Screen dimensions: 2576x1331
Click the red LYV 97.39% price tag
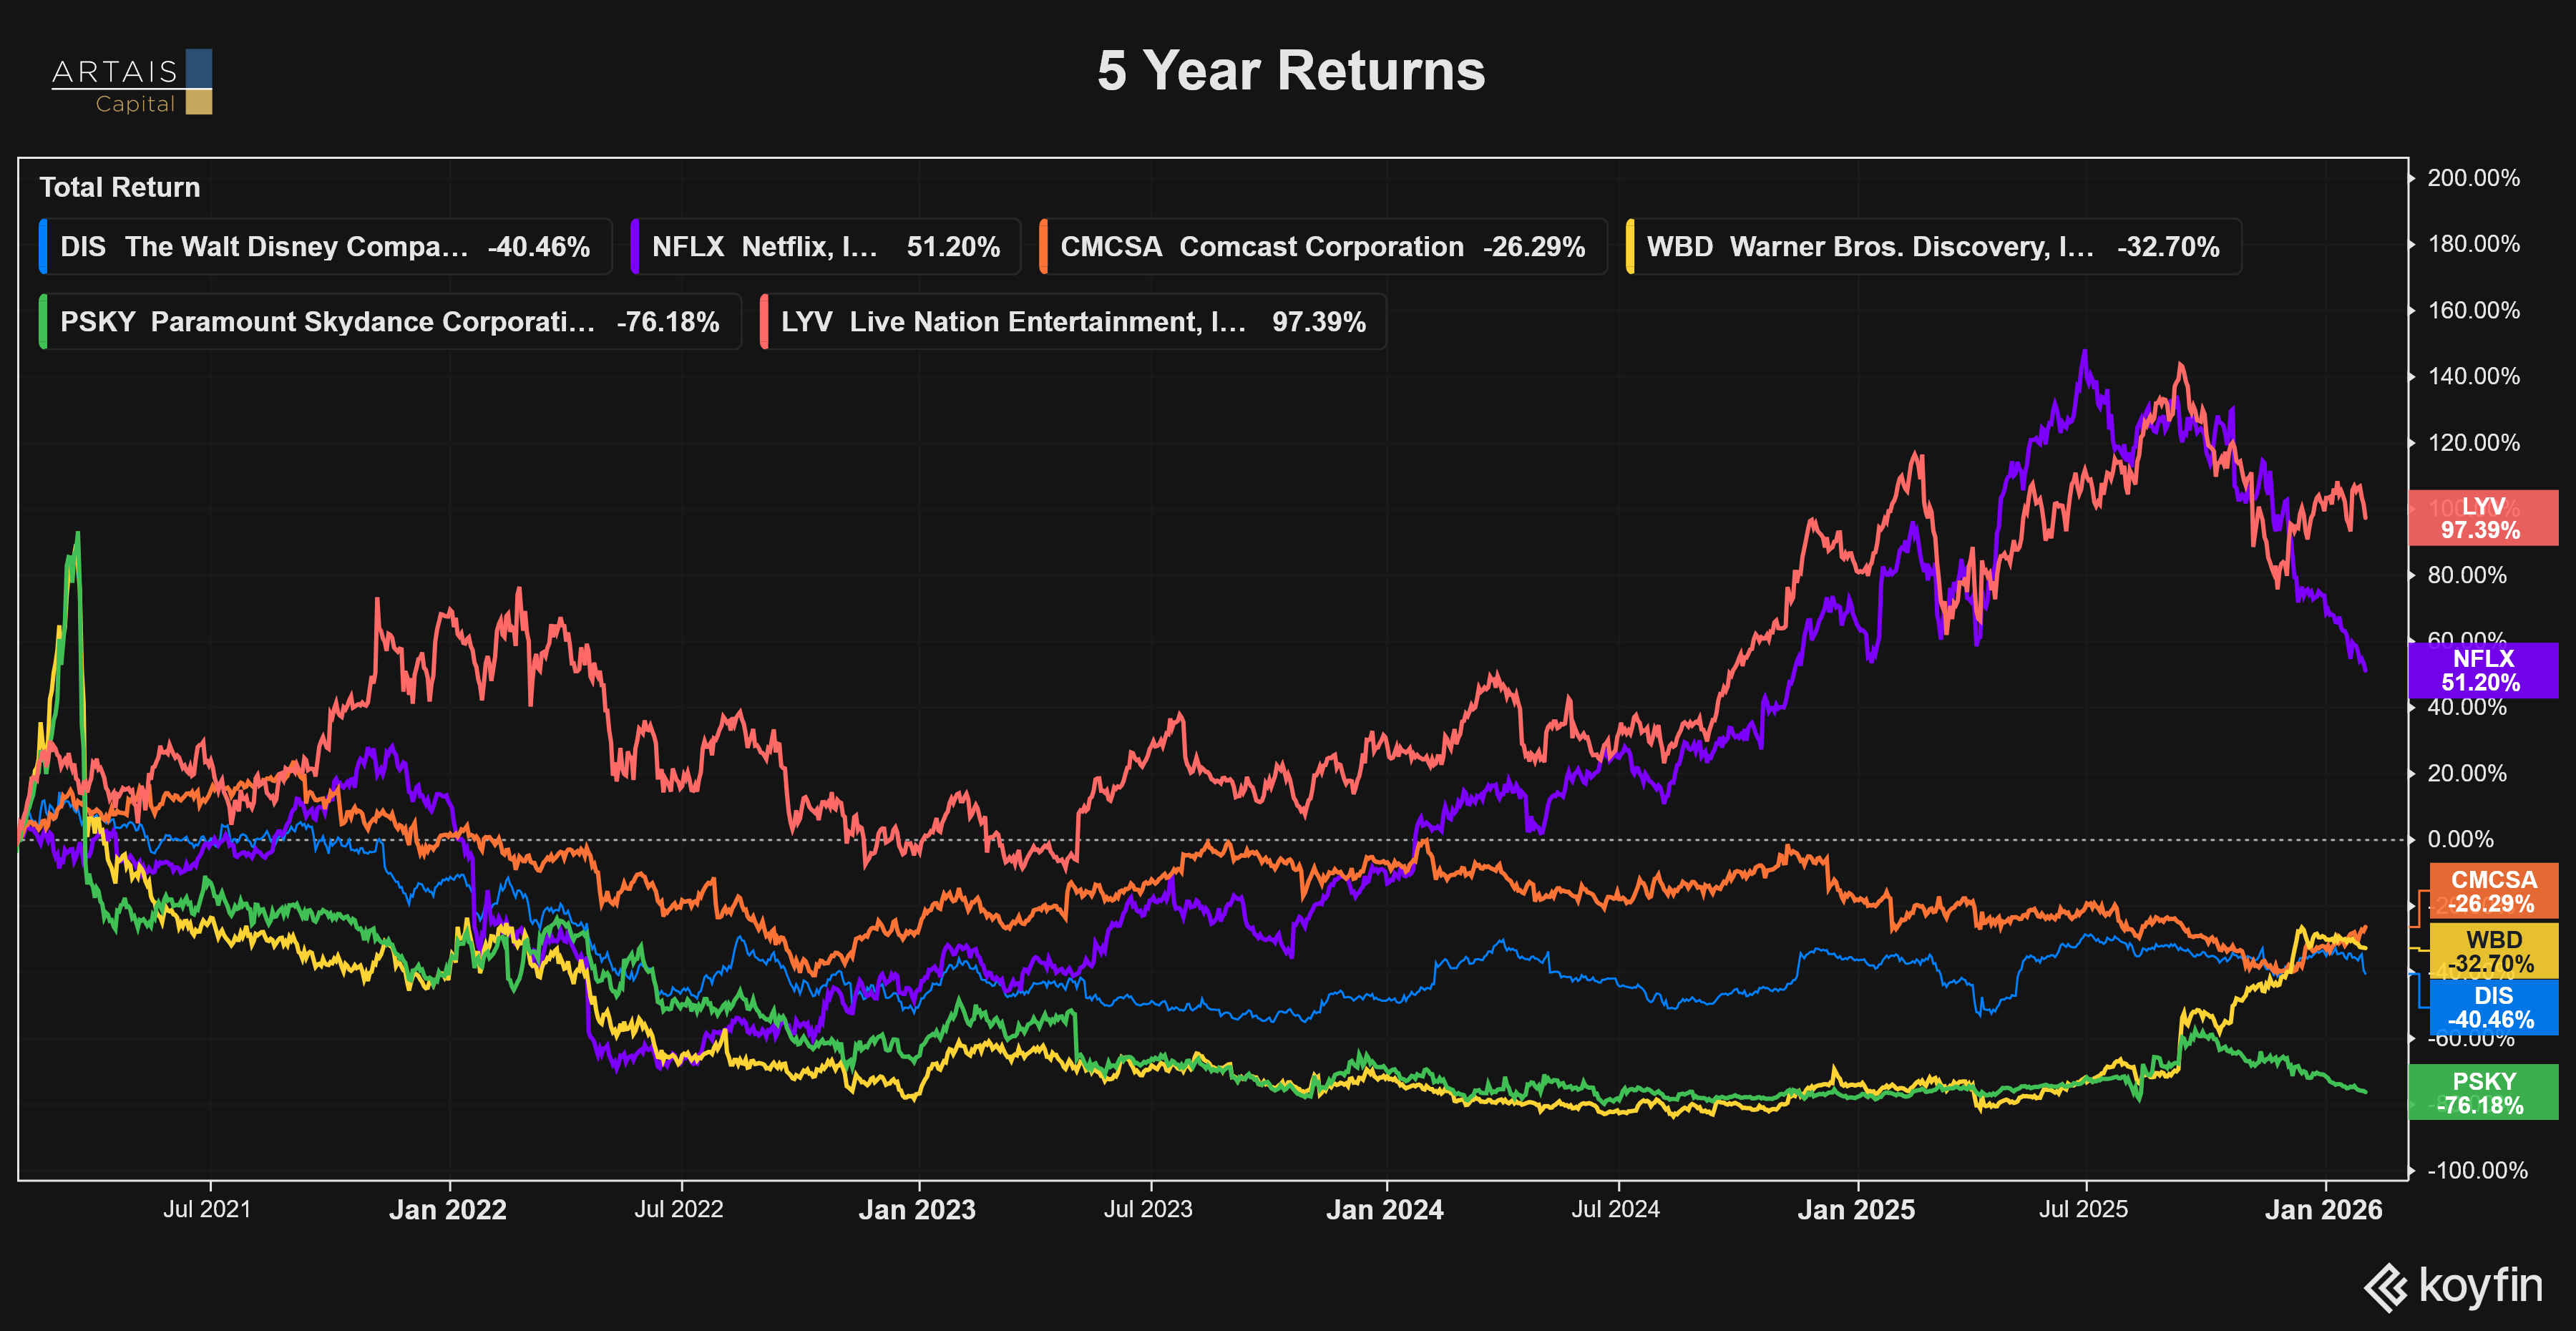2482,518
